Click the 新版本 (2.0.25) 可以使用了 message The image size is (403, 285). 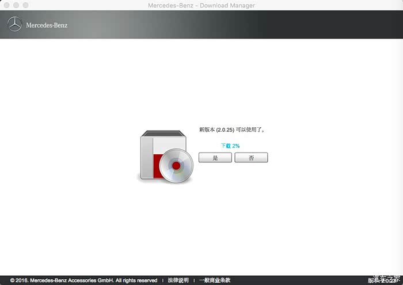coord(231,130)
